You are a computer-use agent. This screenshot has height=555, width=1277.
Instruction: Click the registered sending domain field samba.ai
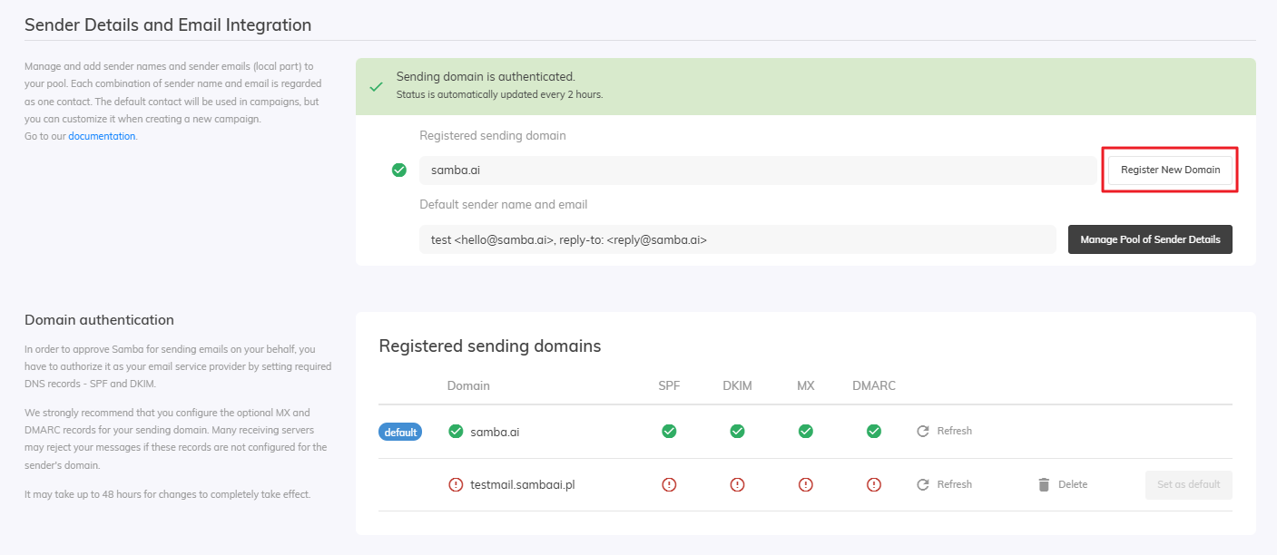pyautogui.click(x=758, y=170)
